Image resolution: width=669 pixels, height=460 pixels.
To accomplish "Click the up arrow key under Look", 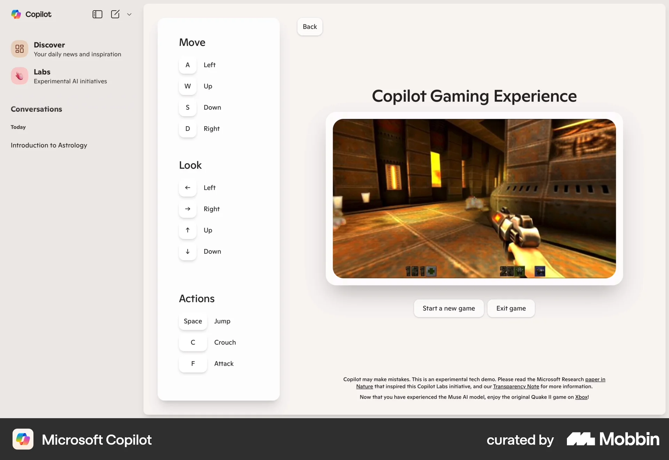I will [x=187, y=230].
